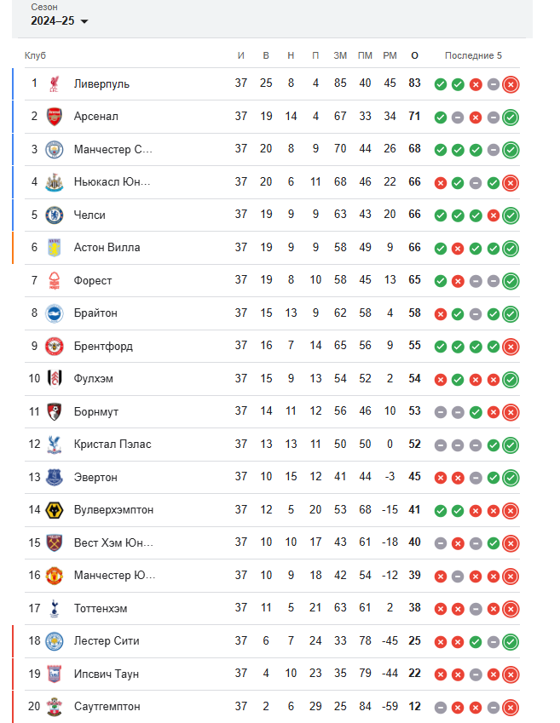The image size is (560, 723).
Task: Click the Chelsea club crest
Action: [55, 215]
